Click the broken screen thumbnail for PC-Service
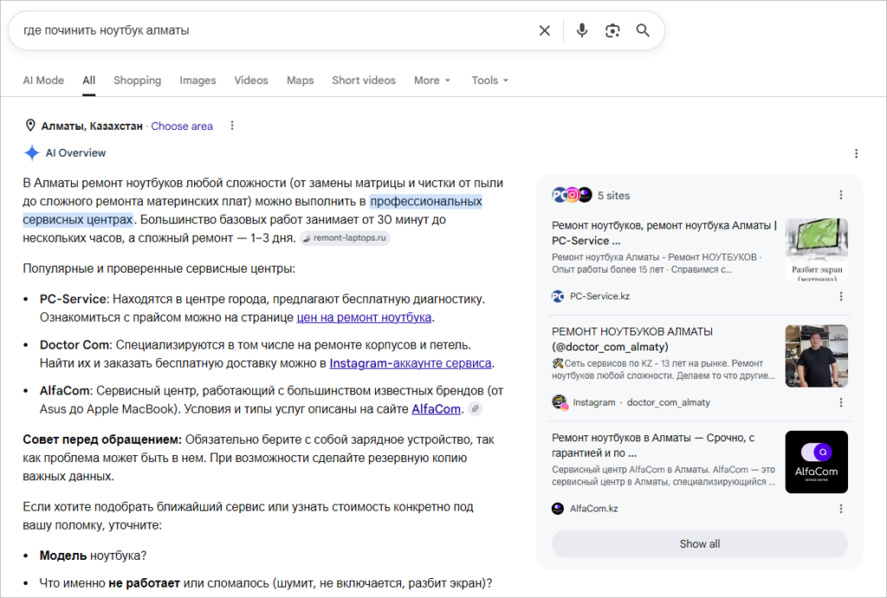Image resolution: width=887 pixels, height=598 pixels. (x=816, y=249)
